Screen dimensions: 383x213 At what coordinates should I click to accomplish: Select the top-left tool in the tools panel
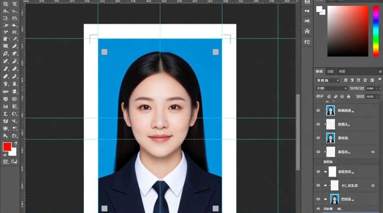point(6,4)
